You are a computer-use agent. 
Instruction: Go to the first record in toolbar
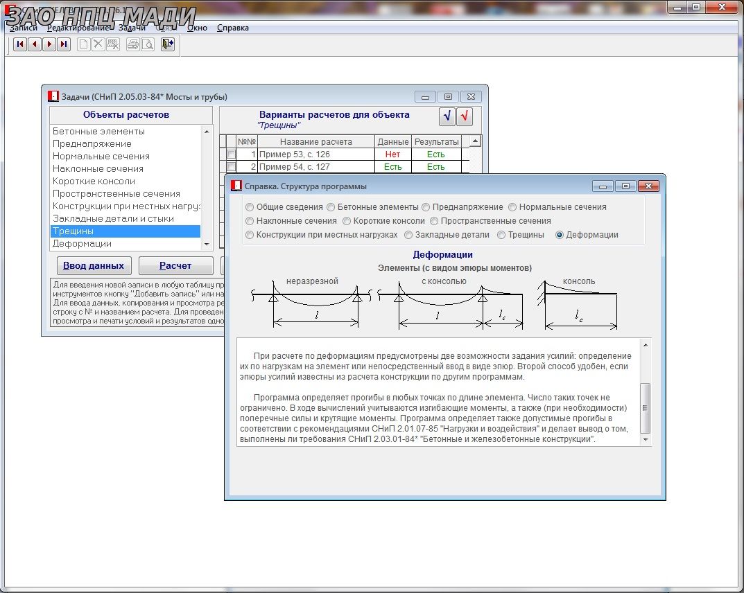click(20, 44)
